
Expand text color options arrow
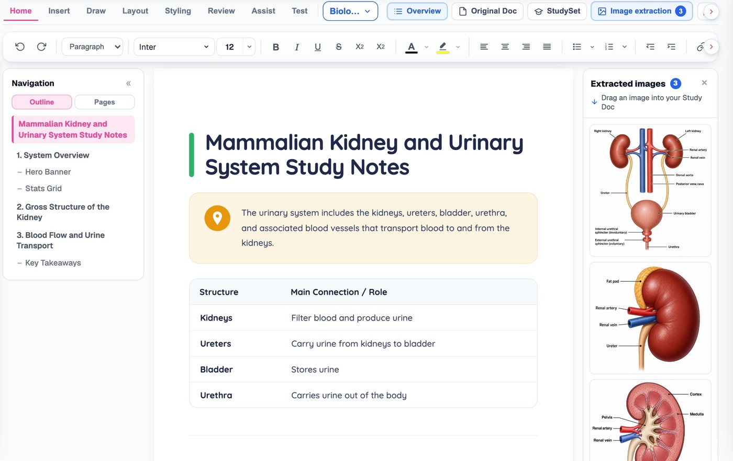tap(427, 47)
